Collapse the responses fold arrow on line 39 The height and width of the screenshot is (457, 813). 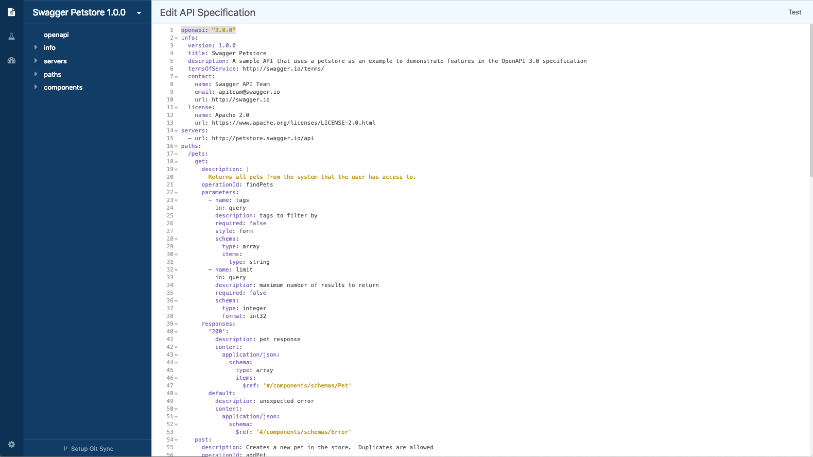[x=176, y=324]
